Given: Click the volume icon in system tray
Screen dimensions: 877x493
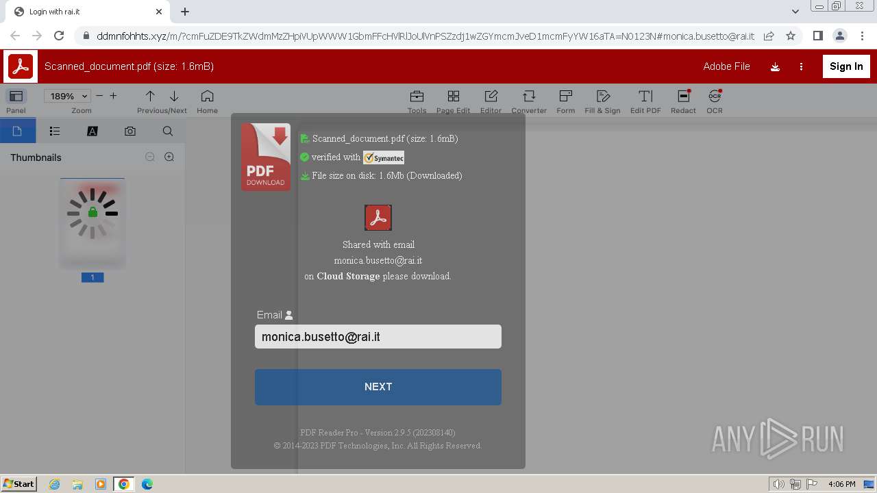Looking at the screenshot, I should [x=778, y=484].
